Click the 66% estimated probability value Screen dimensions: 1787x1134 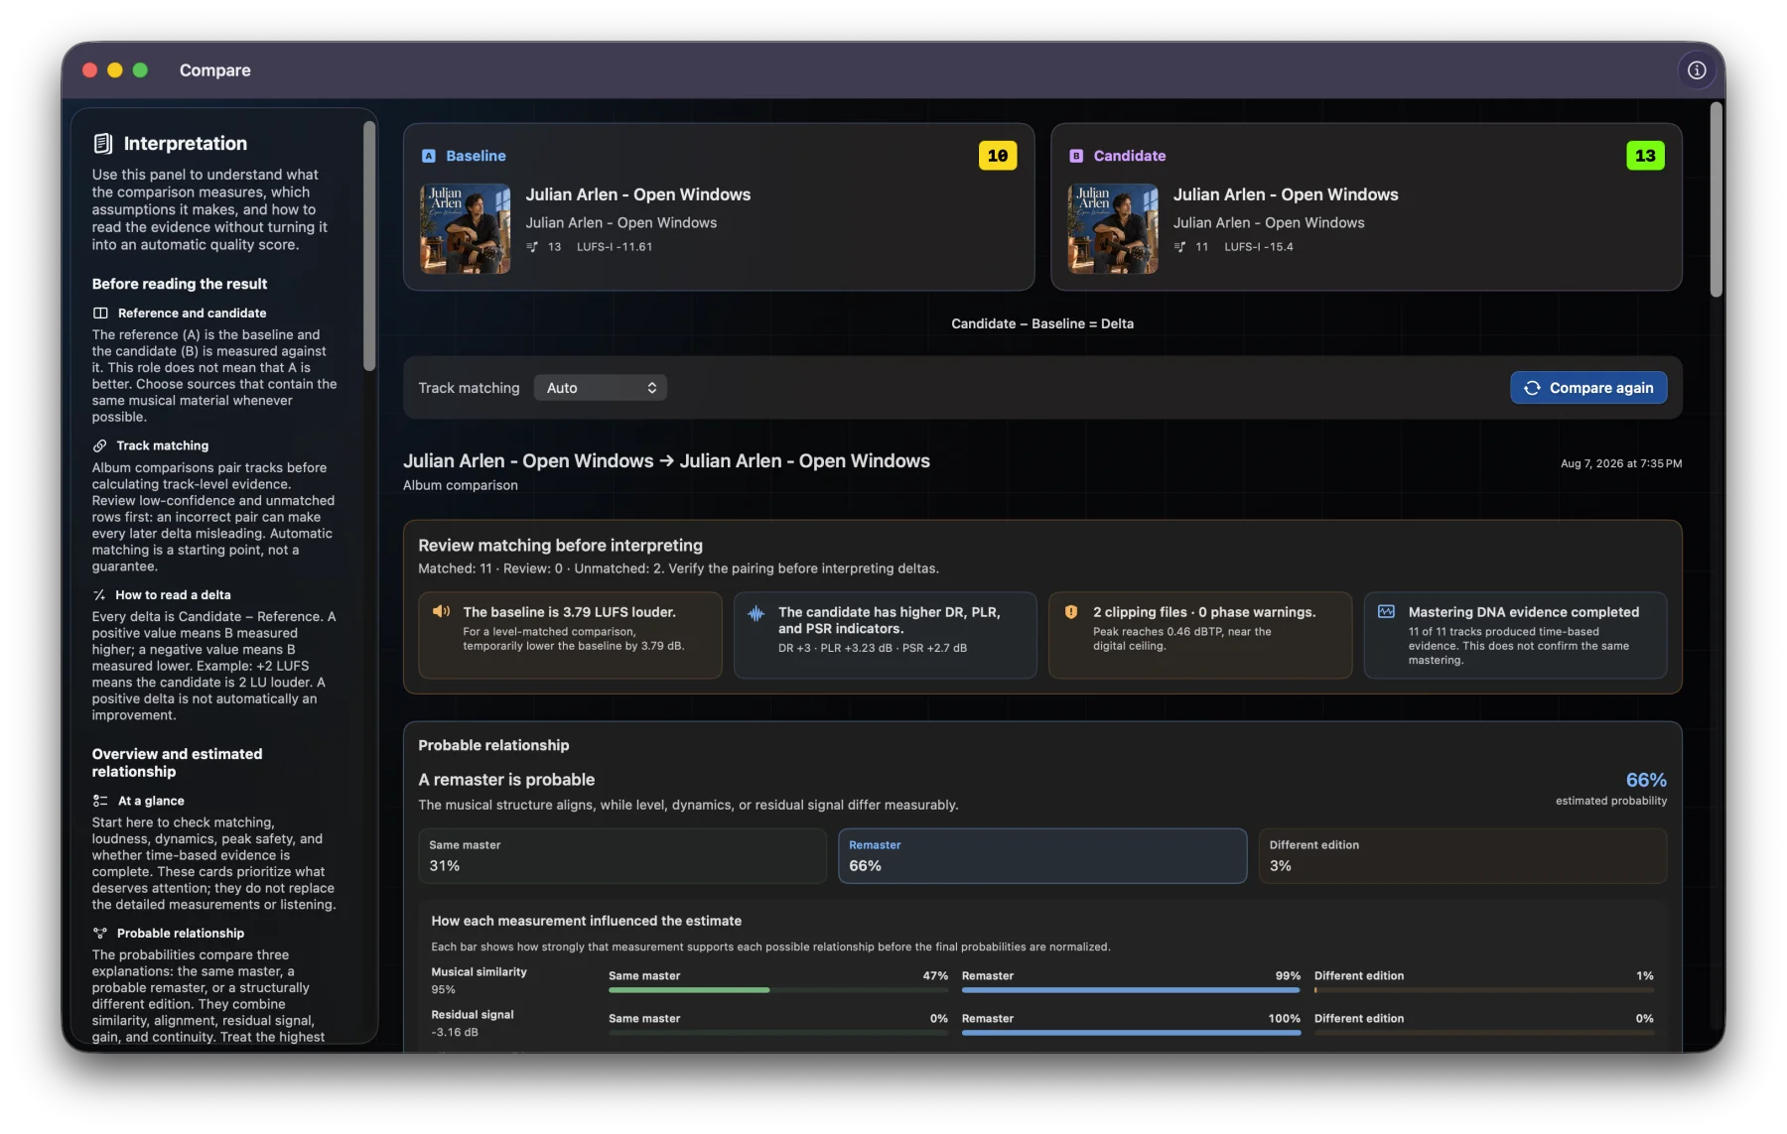[1646, 781]
